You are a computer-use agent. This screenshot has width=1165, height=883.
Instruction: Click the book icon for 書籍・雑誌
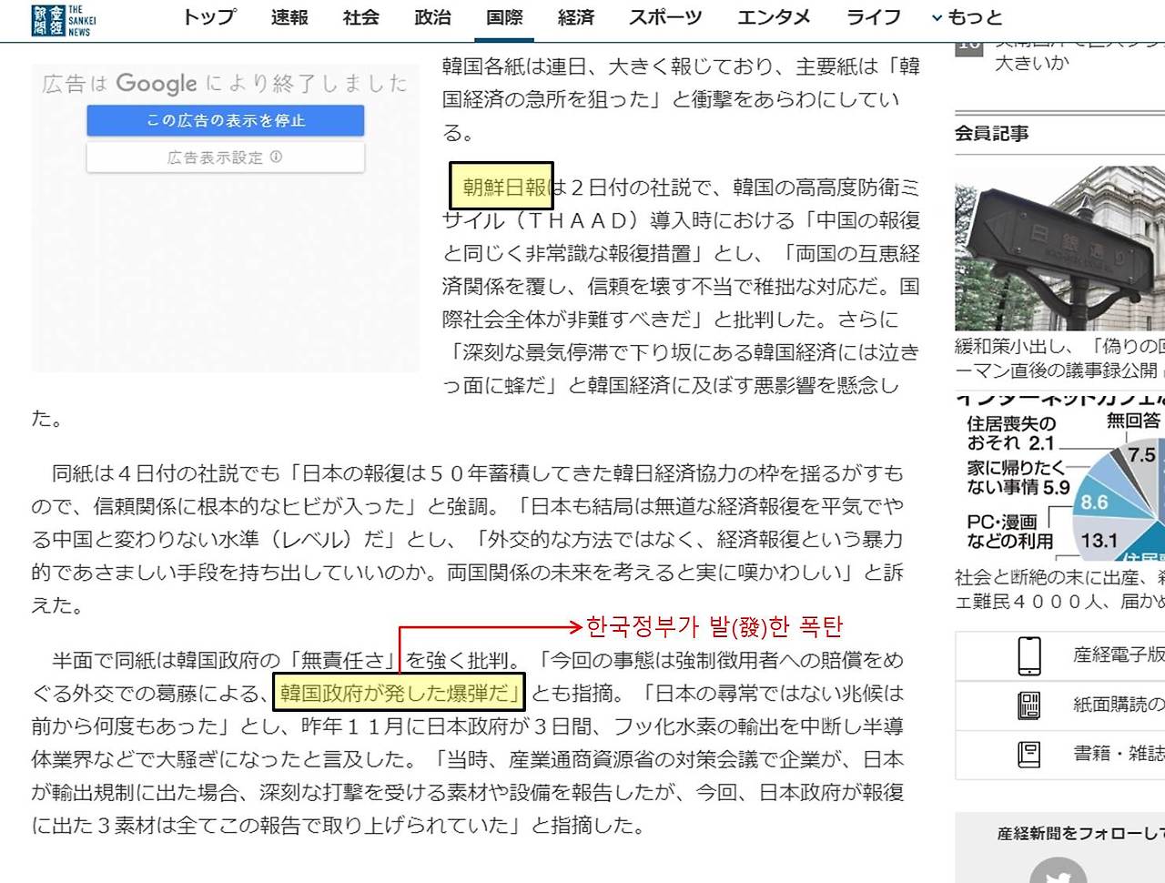coord(1029,755)
